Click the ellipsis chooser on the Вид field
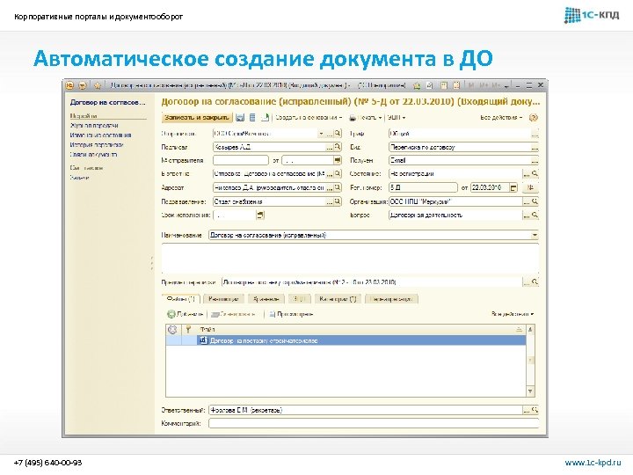The image size is (633, 475). tap(535, 147)
